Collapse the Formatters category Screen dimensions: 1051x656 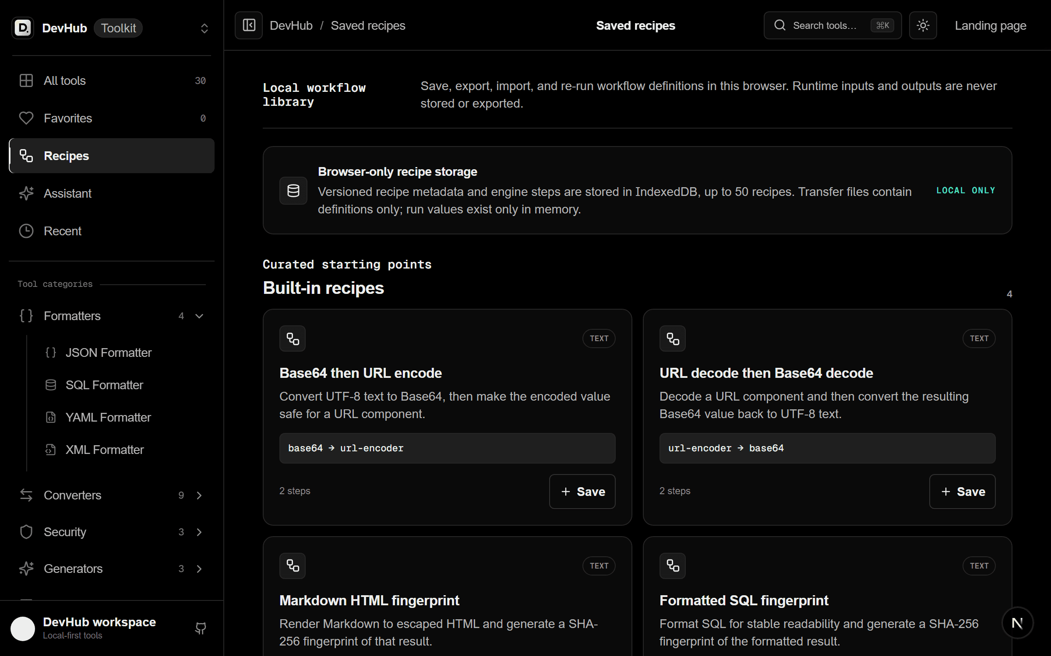(x=112, y=316)
